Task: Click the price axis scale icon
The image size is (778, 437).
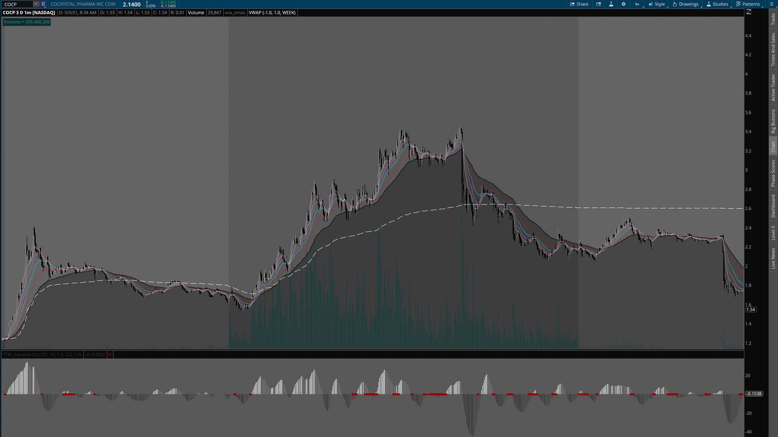Action: click(749, 12)
